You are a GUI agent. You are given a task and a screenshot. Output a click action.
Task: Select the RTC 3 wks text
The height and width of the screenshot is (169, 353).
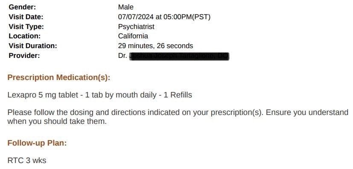(x=27, y=160)
